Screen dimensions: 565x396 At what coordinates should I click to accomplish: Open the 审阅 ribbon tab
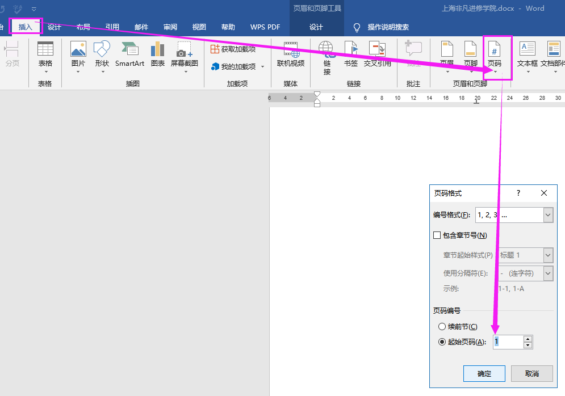pos(170,27)
